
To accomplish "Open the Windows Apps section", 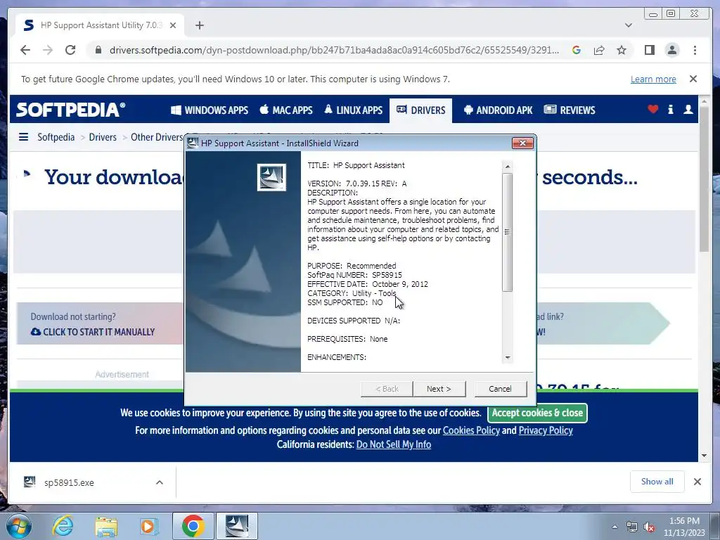I will tap(210, 110).
